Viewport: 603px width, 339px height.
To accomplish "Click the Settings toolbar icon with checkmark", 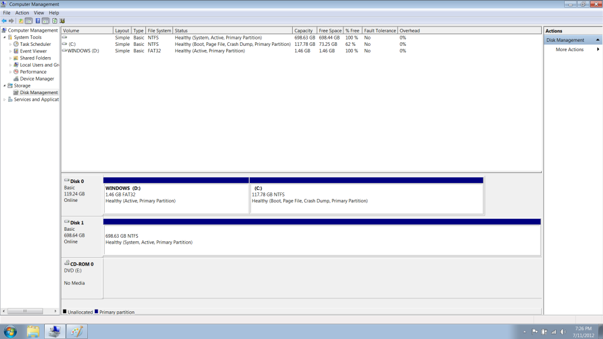I will pos(62,21).
